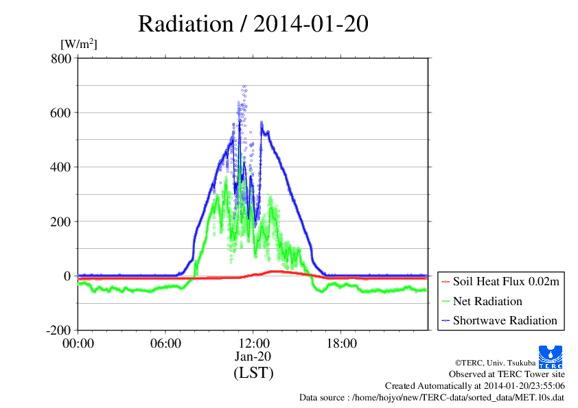
Task: Click the "Data source" file path line
Action: [432, 397]
